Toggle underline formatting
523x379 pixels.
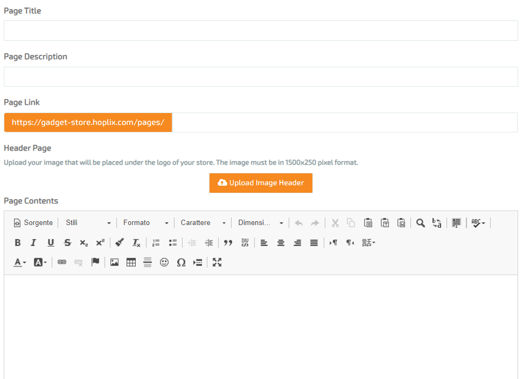coord(51,243)
